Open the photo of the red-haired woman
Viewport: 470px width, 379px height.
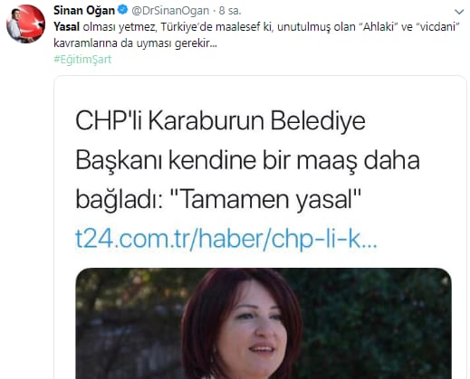pos(264,323)
